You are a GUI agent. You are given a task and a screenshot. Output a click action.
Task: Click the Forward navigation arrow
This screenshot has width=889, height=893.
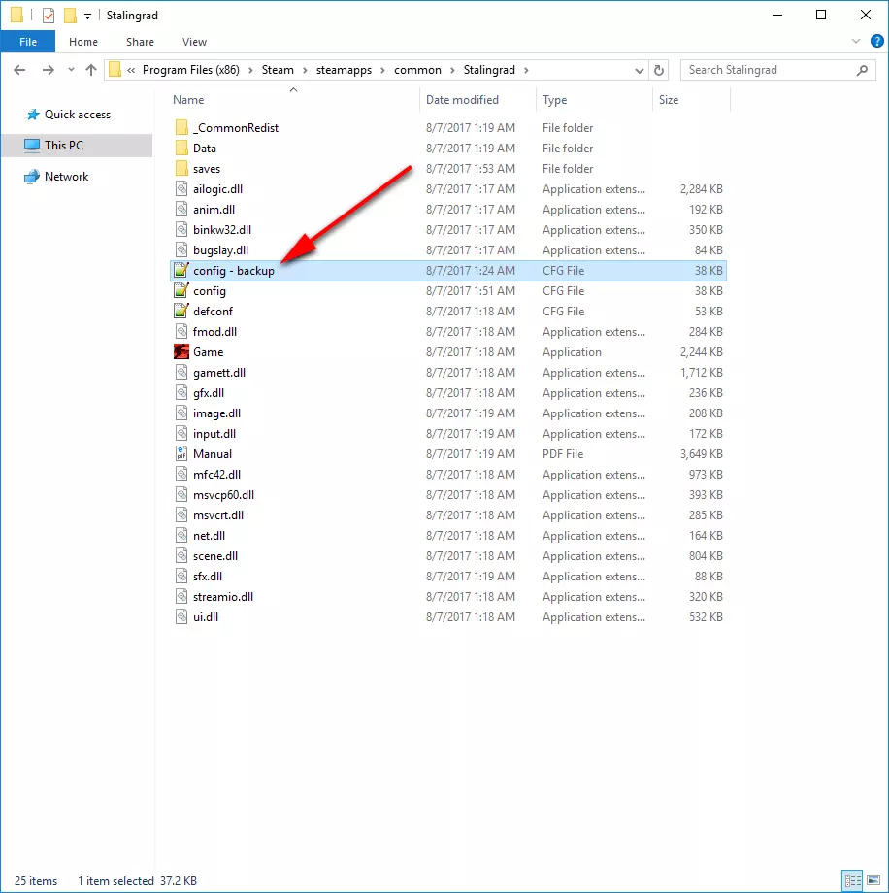coord(49,70)
